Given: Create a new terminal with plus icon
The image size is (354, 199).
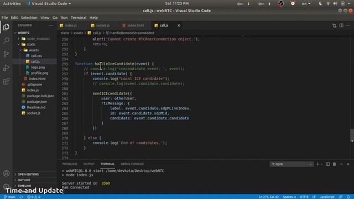Looking at the screenshot, I should (x=317, y=164).
